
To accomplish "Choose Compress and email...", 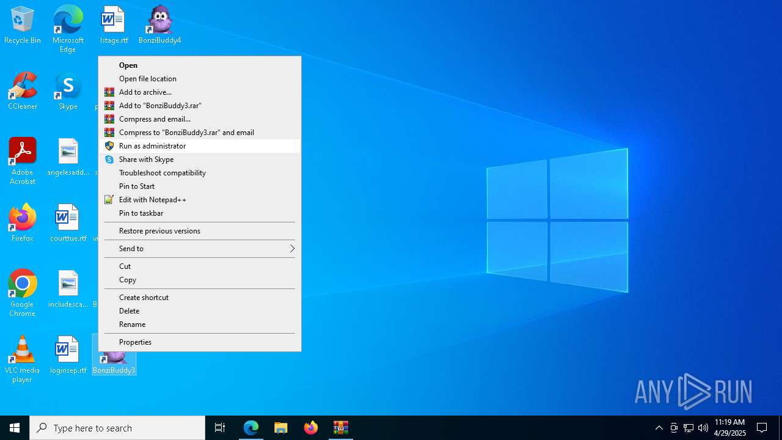I will point(200,119).
